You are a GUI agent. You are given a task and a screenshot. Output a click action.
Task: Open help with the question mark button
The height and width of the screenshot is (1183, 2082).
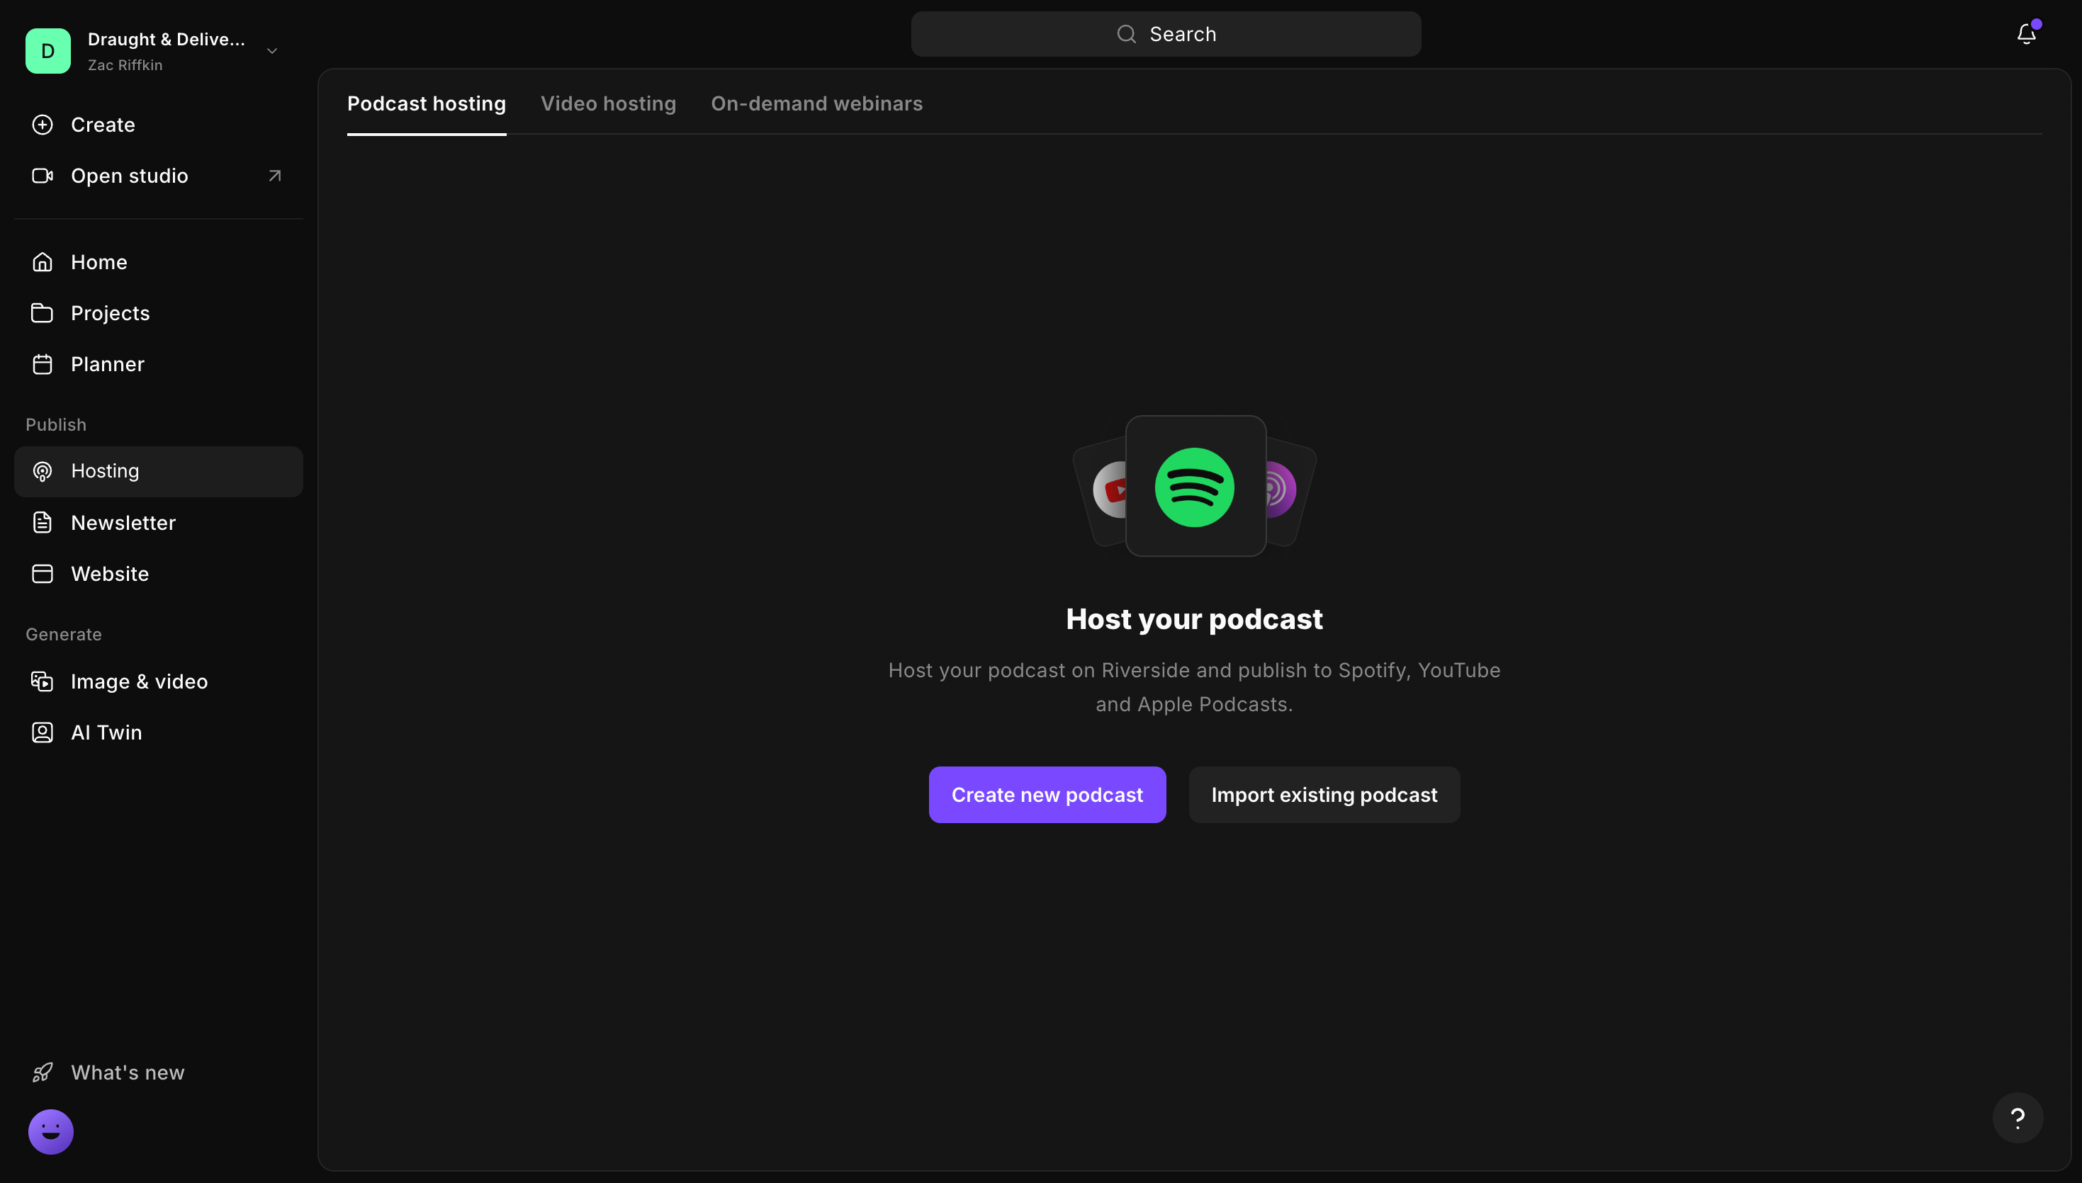(2018, 1118)
